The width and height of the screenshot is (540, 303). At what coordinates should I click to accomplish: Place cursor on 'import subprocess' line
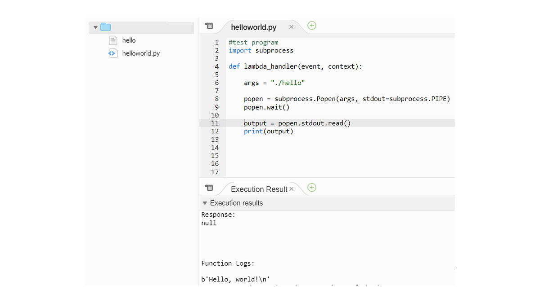[261, 50]
